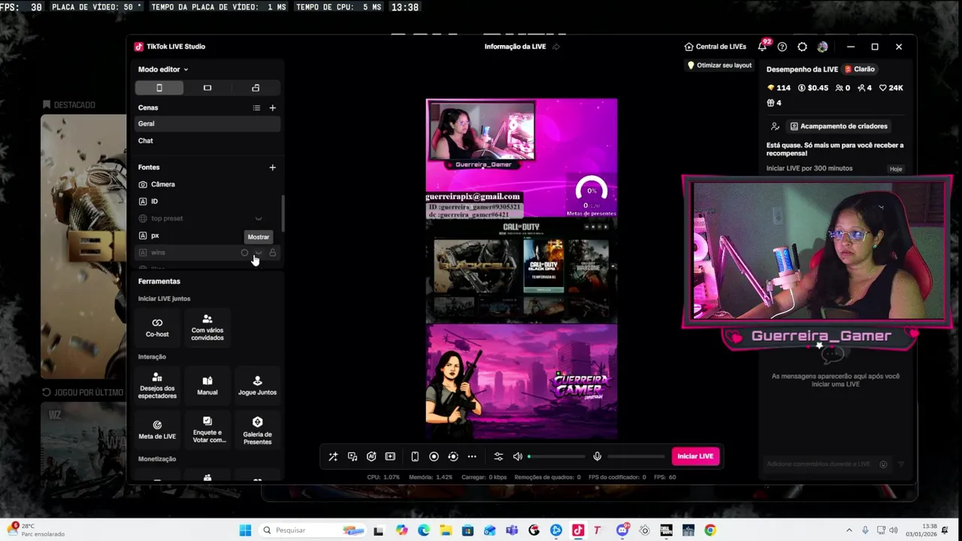
Task: Adjust the microphone volume slider
Action: 636,456
